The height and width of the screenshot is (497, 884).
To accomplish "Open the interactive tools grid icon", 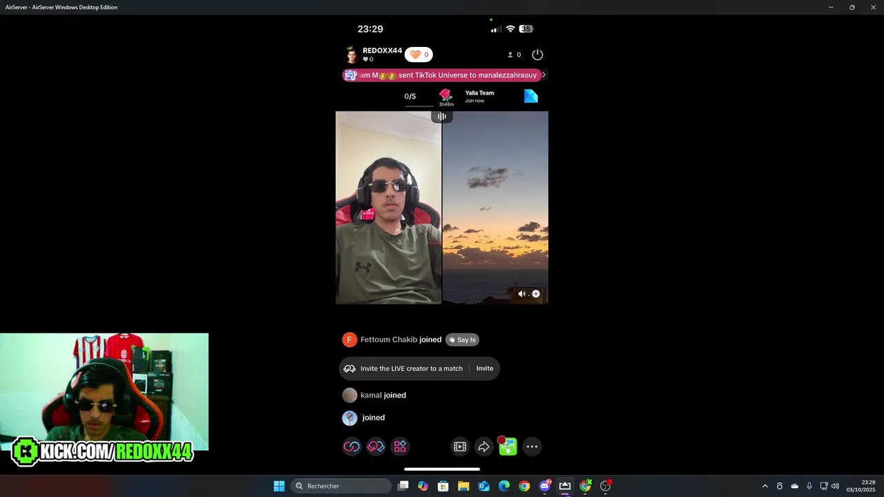I will [400, 447].
